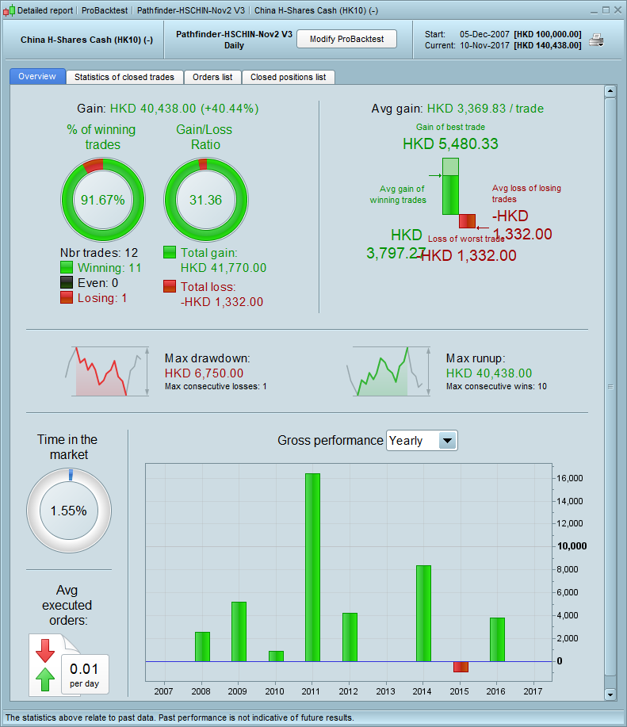Screen dimensions: 627x727
Task: Click the candlestick app icon in title bar
Action: [x=9, y=10]
